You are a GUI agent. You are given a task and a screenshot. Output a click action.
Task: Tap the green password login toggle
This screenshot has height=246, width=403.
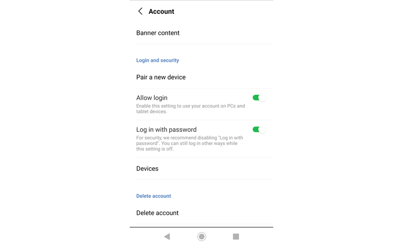[x=259, y=130]
